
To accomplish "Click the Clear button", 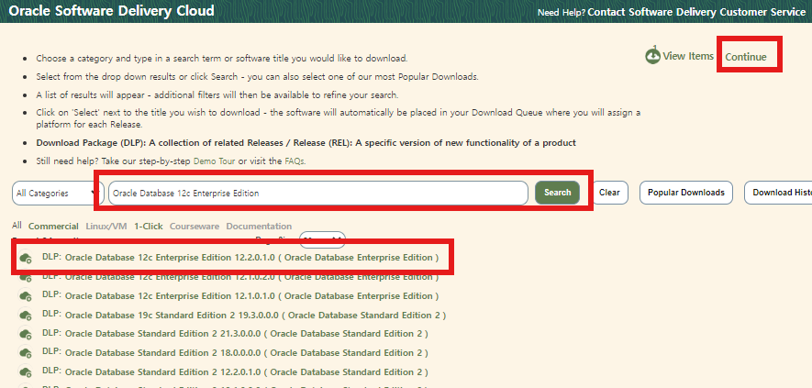I will pyautogui.click(x=609, y=193).
